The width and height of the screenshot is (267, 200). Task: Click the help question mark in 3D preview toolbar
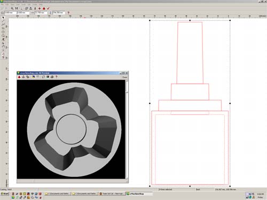click(x=57, y=77)
